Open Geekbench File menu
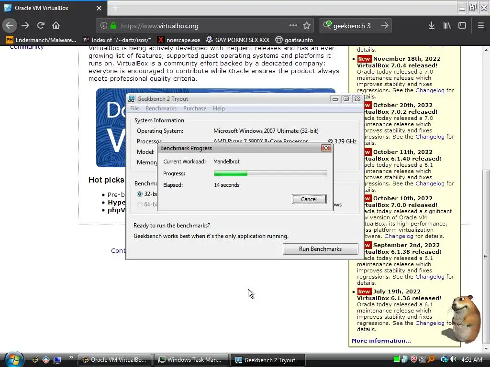 tap(134, 108)
